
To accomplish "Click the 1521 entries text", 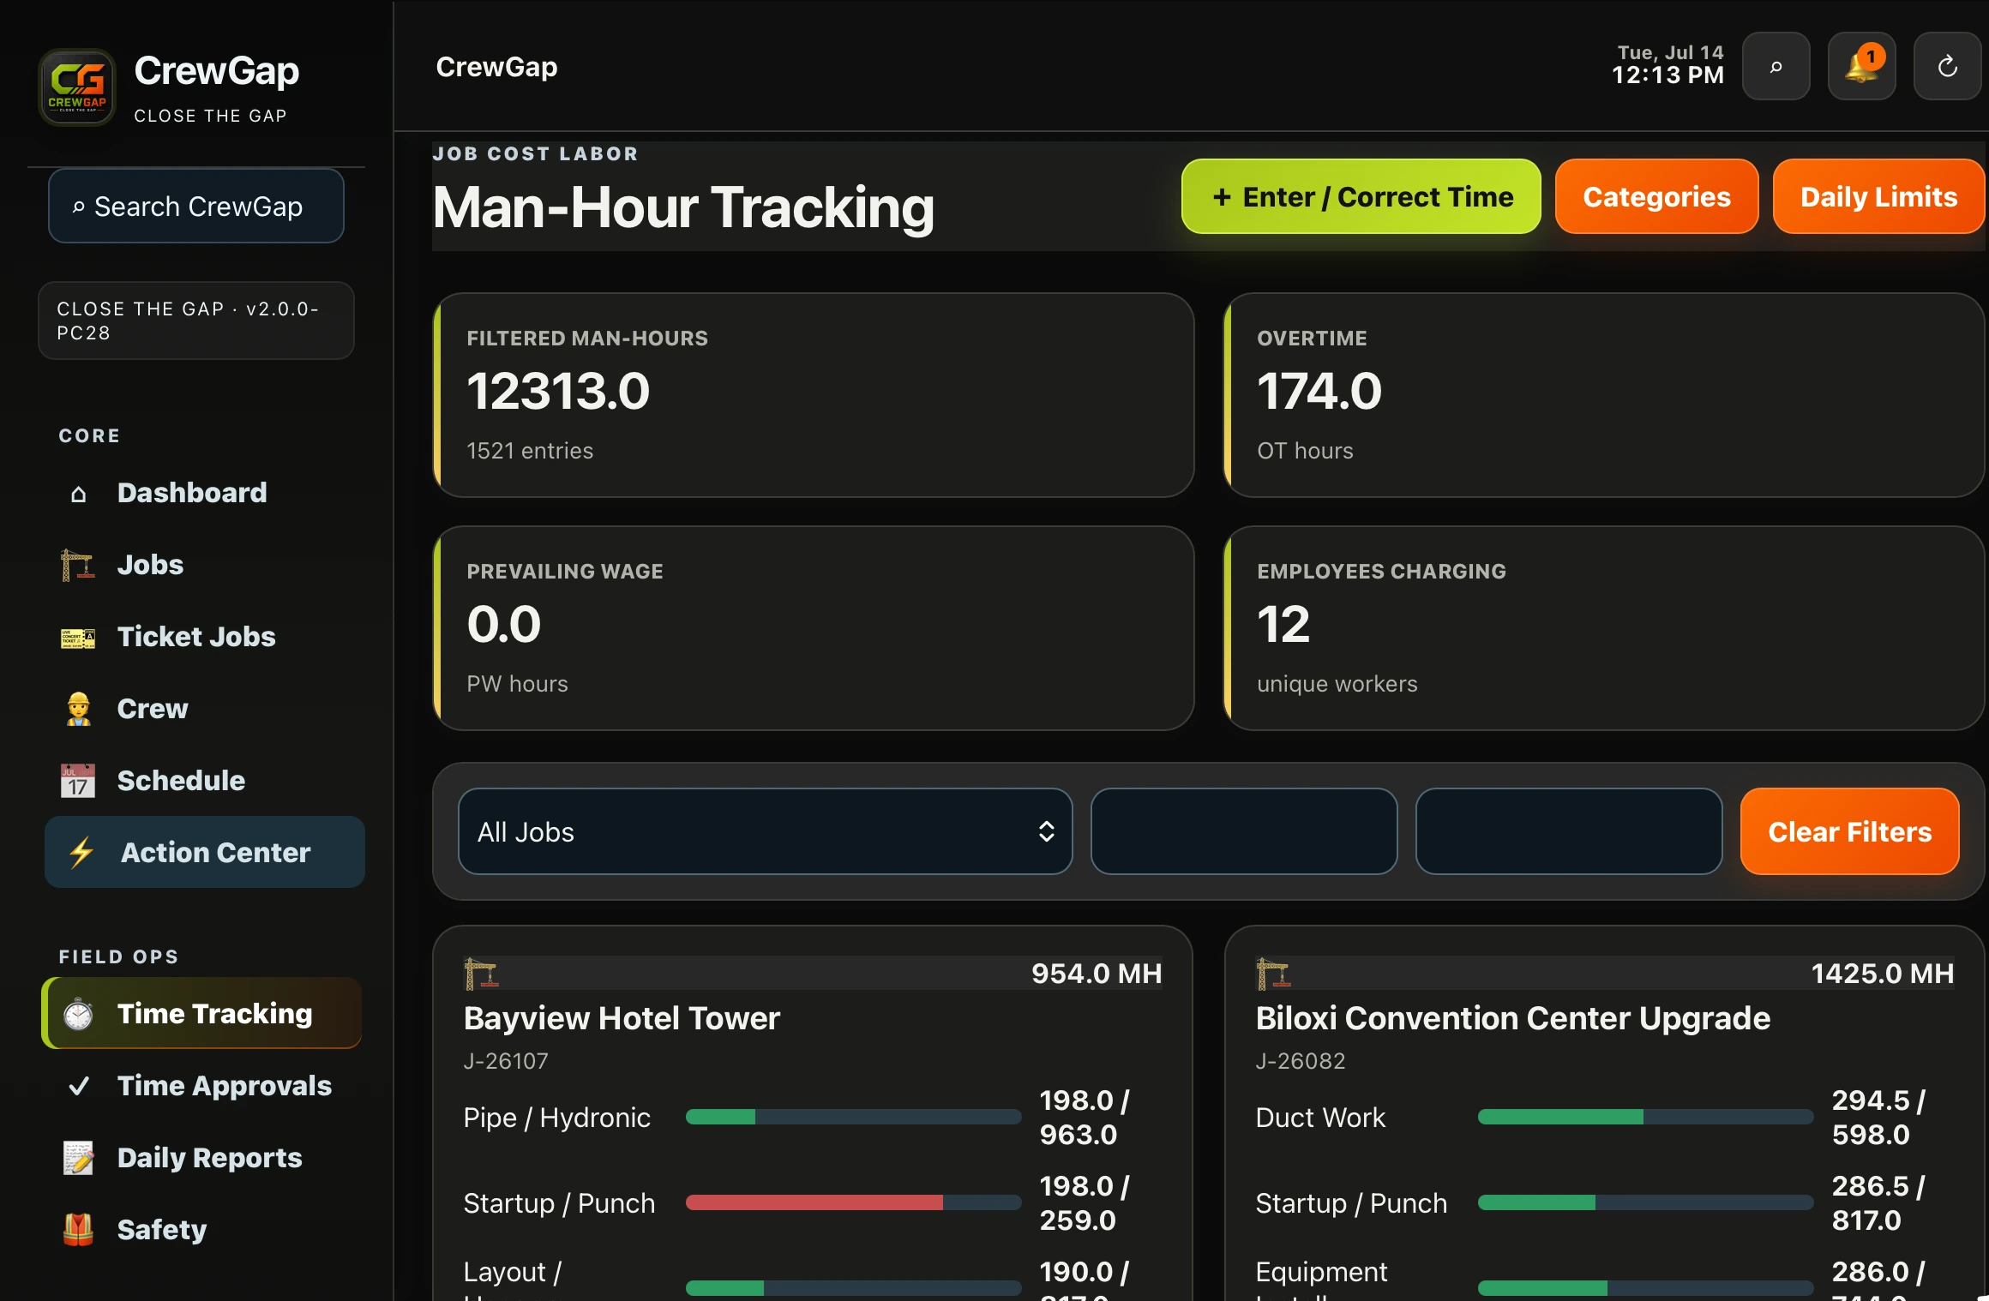I will (530, 452).
